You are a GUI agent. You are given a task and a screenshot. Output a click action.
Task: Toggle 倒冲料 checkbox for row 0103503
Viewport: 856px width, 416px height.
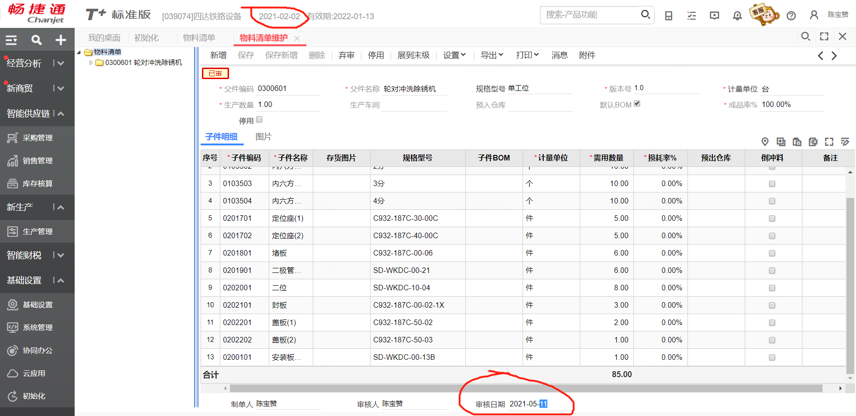772,184
